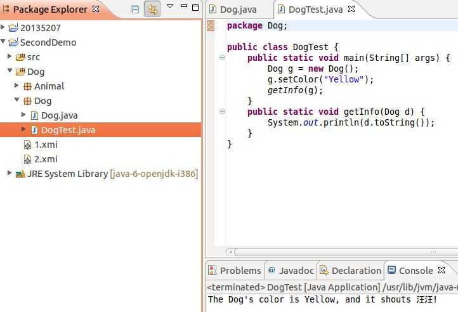458x312 pixels.
Task: Select DogTest.java in Package Explorer
Action: click(68, 130)
